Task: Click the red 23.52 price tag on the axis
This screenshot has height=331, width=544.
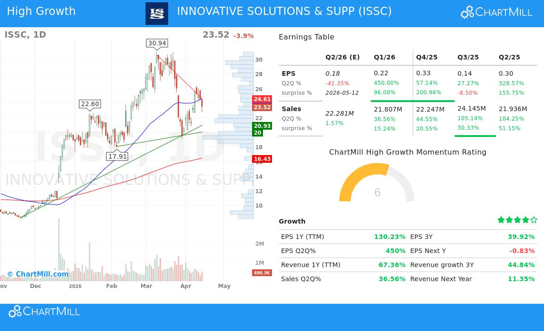Action: pos(262,107)
